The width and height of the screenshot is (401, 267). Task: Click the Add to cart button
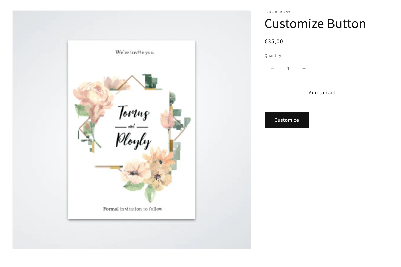[322, 93]
